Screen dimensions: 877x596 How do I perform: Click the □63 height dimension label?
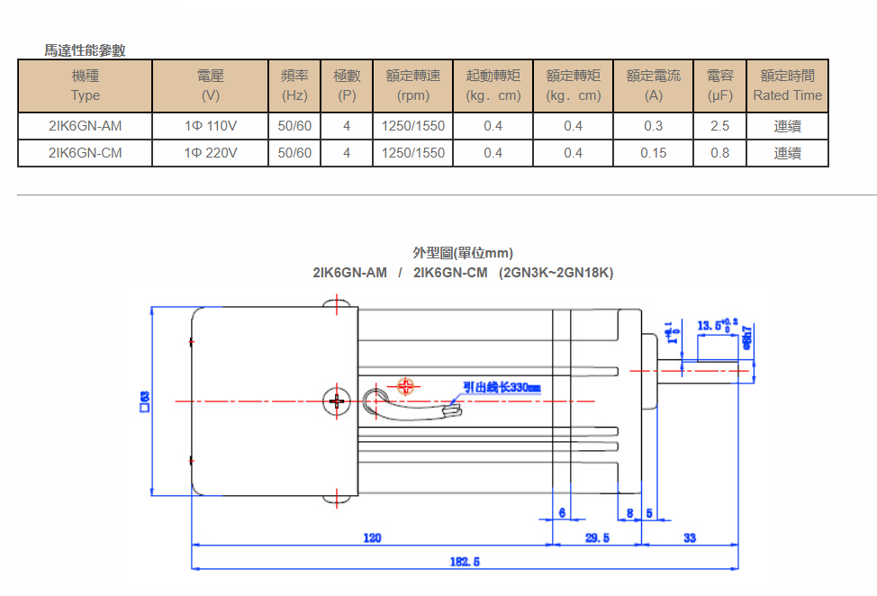point(144,401)
